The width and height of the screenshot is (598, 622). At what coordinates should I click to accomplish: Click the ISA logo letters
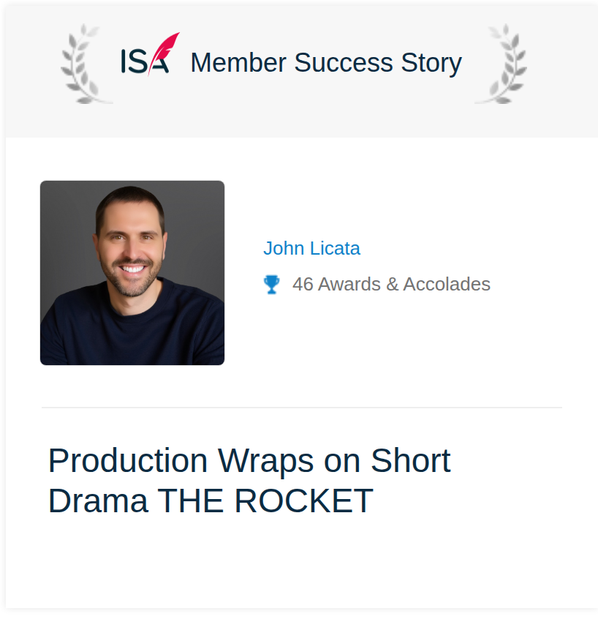point(145,61)
